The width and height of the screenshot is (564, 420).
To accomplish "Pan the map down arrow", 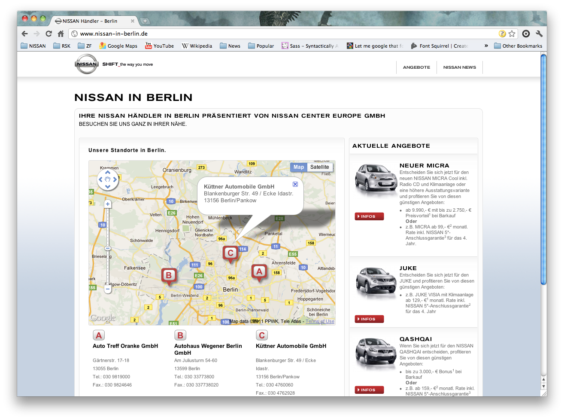I will tap(108, 186).
